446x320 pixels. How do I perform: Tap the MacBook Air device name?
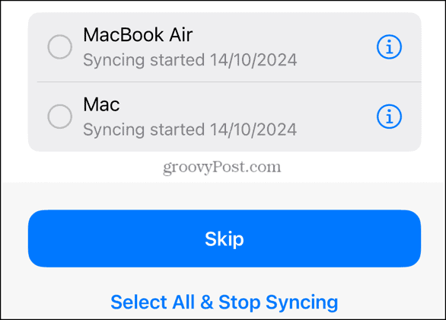point(138,35)
